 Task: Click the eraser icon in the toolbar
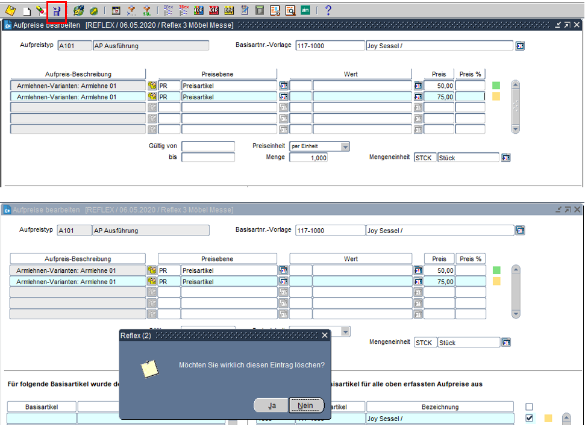(x=40, y=10)
